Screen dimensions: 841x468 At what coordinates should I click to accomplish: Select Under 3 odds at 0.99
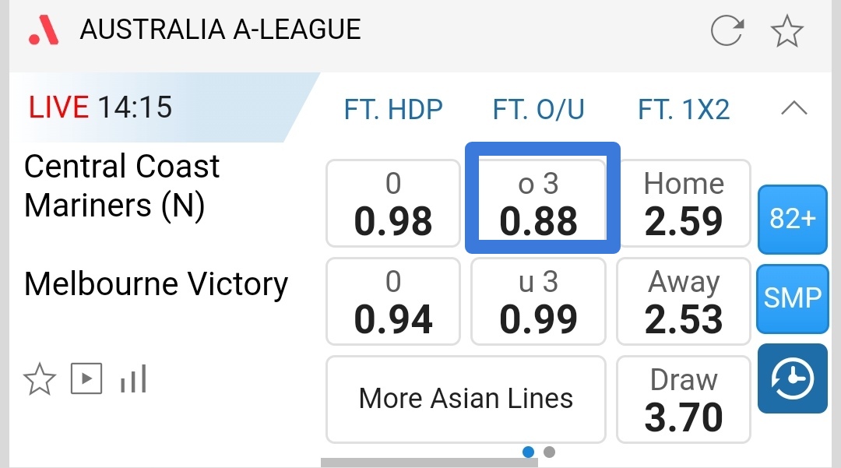point(539,301)
